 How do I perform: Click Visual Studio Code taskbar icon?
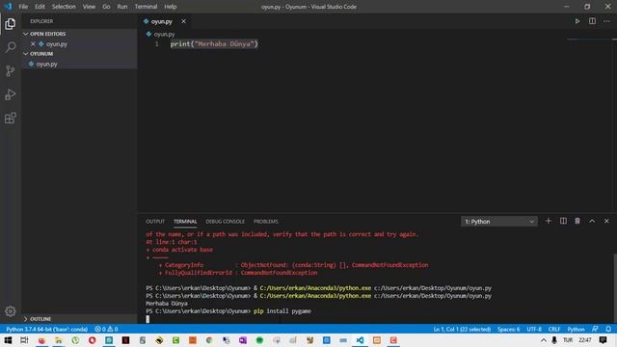tap(360, 340)
